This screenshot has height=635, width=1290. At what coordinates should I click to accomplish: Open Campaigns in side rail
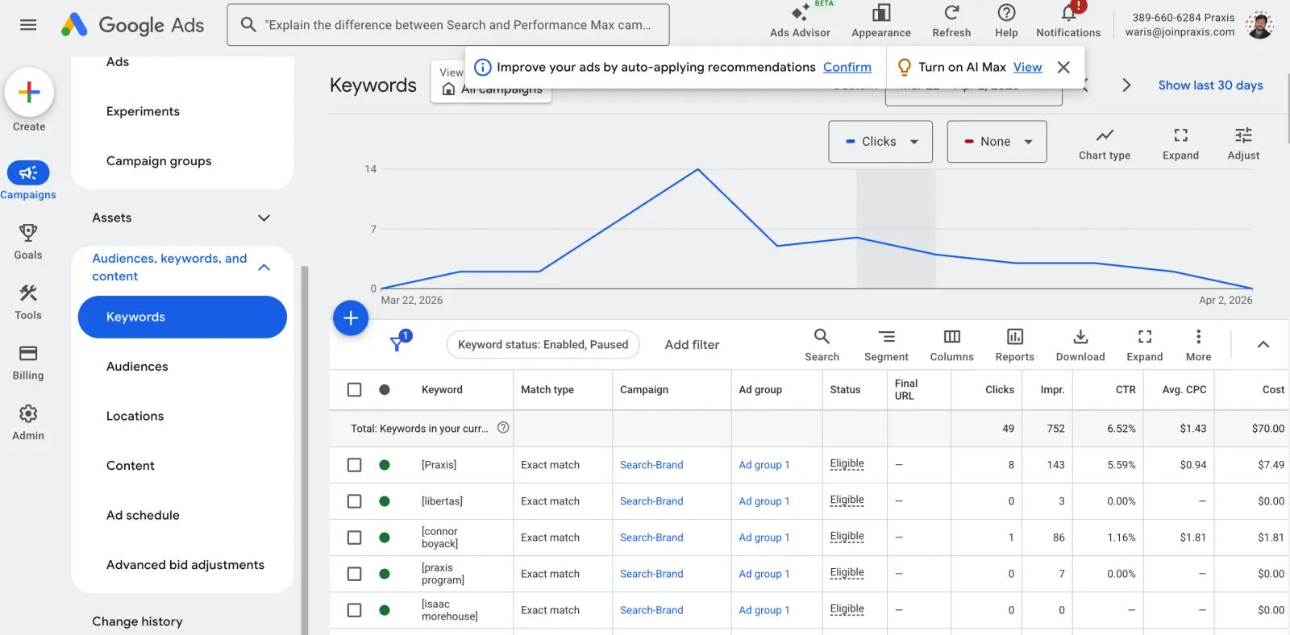tap(28, 181)
